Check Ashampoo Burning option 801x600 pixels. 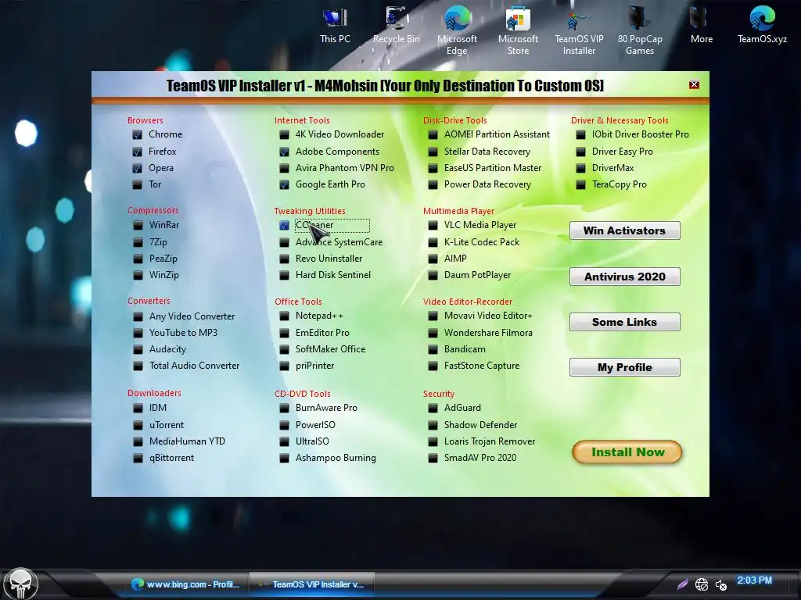click(x=285, y=458)
